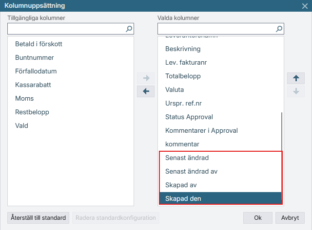Click magnifier icon in selected columns search
The width and height of the screenshot is (312, 230).
click(279, 29)
